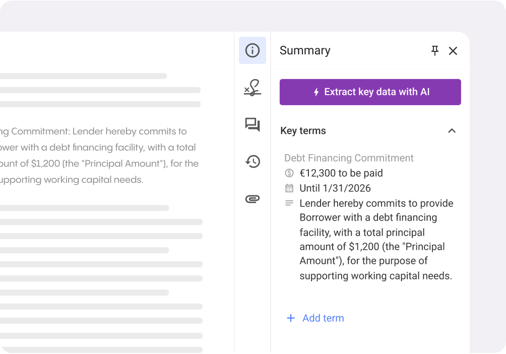Open the comments panel icon
This screenshot has height=354, width=506.
point(252,124)
